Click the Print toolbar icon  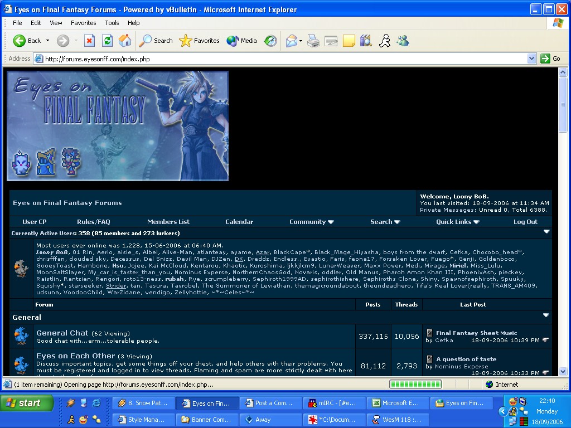pyautogui.click(x=313, y=41)
